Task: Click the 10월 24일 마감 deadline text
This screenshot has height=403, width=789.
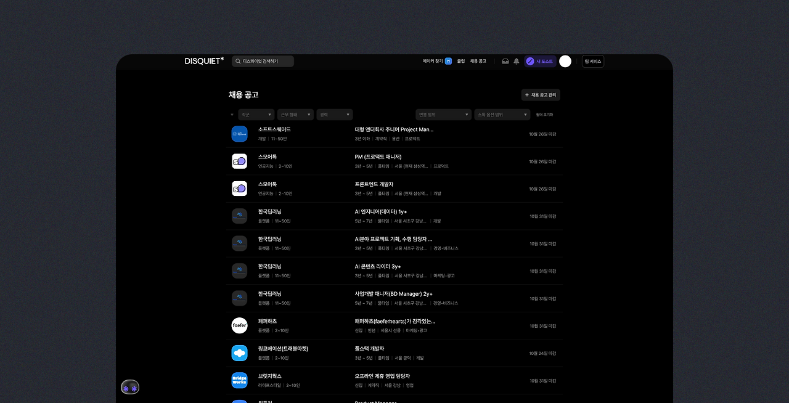Action: [542, 353]
